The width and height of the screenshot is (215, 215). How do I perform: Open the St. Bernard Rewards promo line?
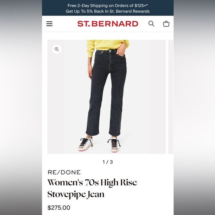(107, 11)
